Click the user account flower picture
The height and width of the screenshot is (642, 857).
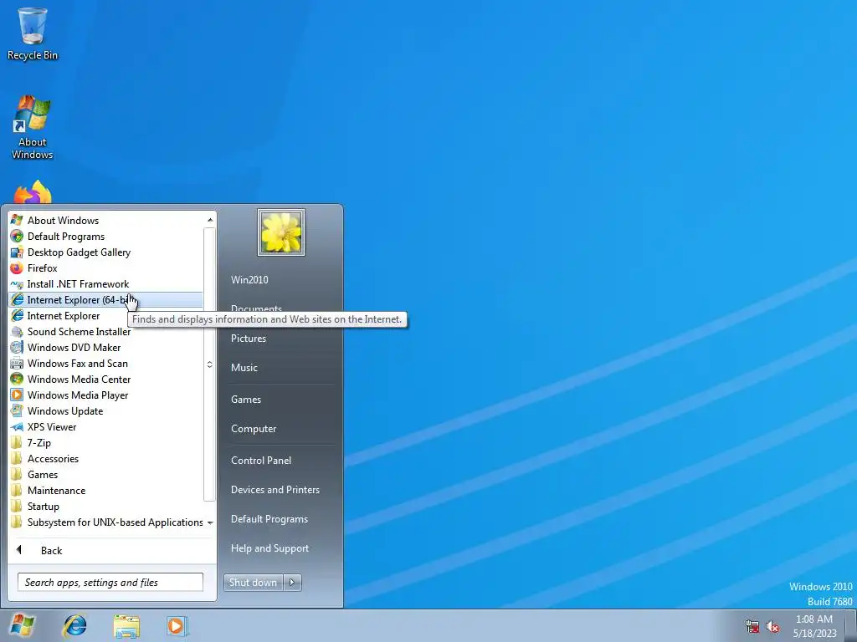pyautogui.click(x=281, y=232)
